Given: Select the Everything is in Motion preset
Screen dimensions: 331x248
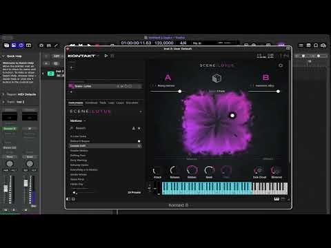Looking at the screenshot, I should click(x=83, y=169).
